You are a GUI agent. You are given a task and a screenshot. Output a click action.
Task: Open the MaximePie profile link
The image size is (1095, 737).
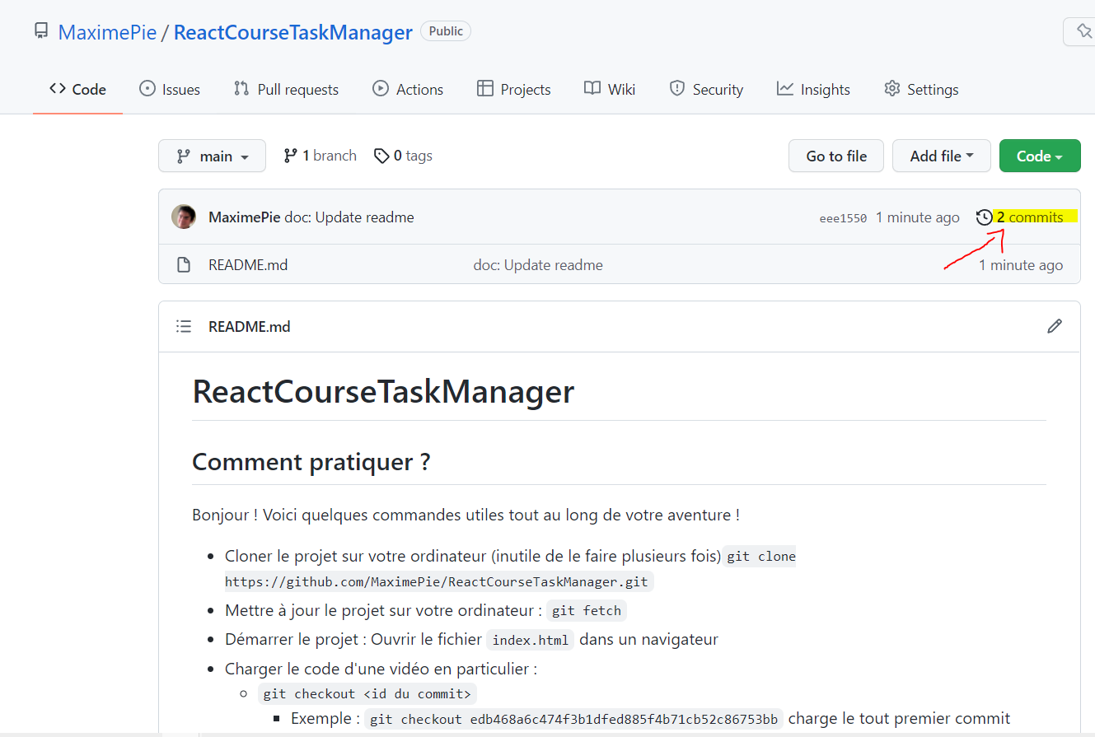pyautogui.click(x=107, y=31)
